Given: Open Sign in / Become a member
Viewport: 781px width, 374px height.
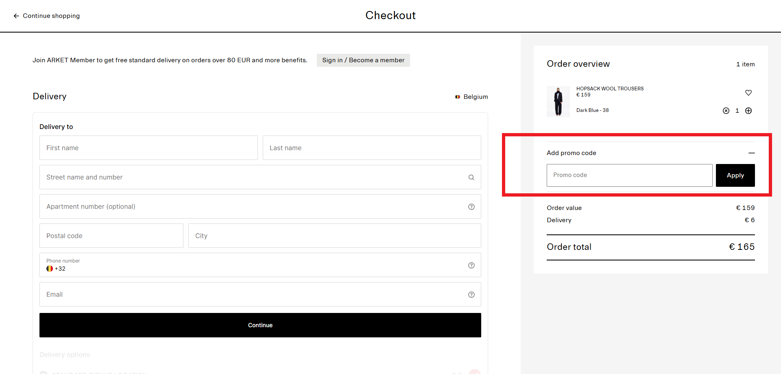Looking at the screenshot, I should [x=363, y=60].
